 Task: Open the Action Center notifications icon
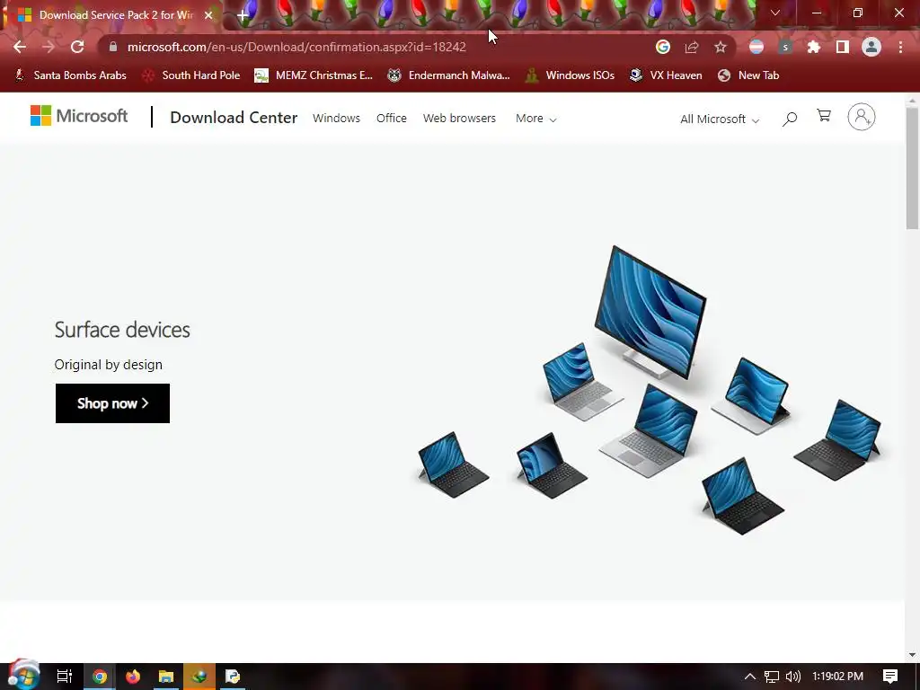tap(890, 677)
